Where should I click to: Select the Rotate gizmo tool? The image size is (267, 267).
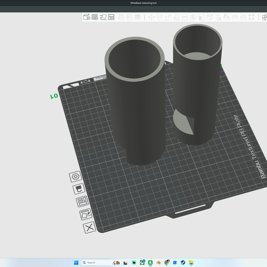click(160, 17)
